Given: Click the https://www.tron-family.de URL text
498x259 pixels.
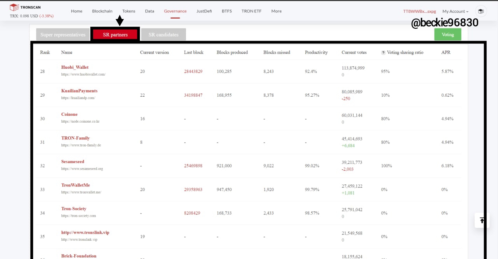Looking at the screenshot, I should click(x=81, y=145).
